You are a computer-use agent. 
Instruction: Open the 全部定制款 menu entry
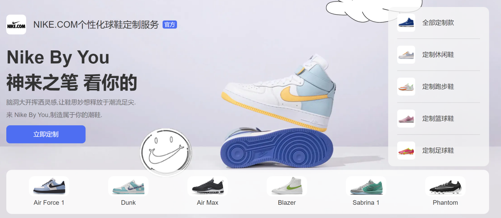point(439,23)
